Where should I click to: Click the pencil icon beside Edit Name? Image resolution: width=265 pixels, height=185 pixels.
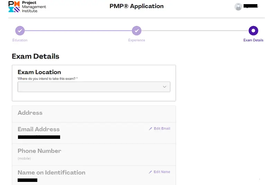(x=150, y=172)
